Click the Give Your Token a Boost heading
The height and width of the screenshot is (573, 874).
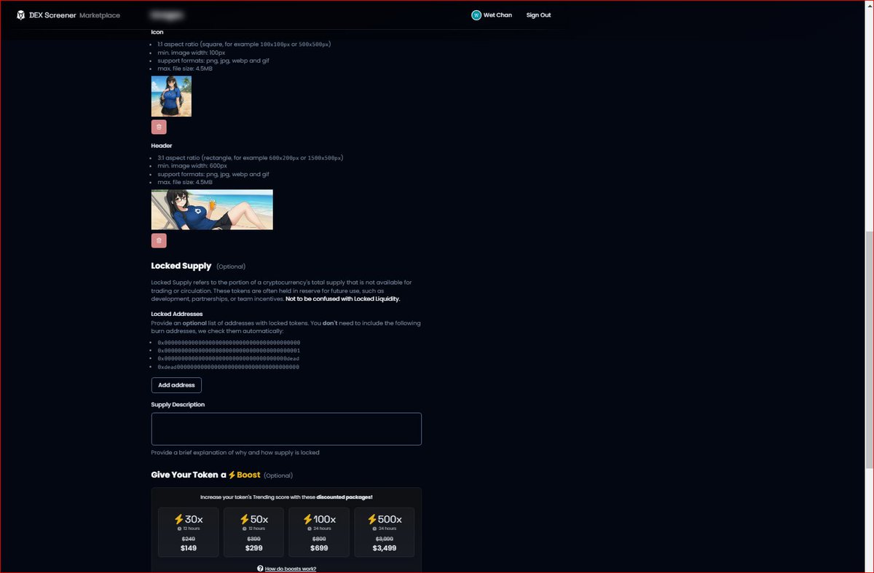tap(205, 475)
